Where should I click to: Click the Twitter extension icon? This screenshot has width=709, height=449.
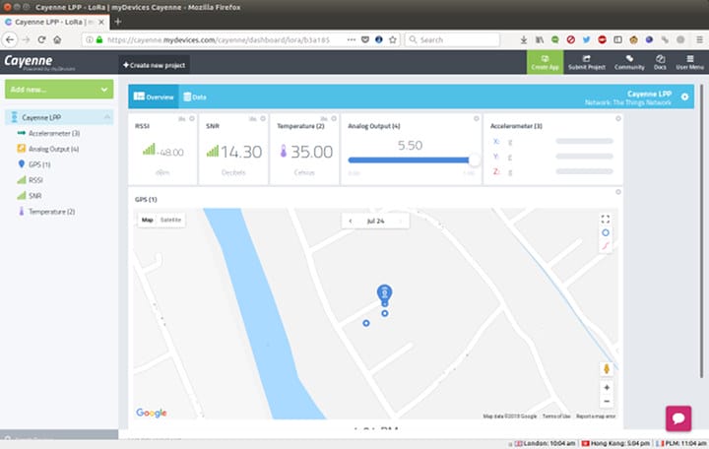[x=586, y=39]
